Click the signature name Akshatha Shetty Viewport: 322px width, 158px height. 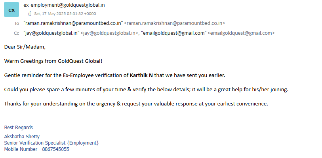(x=22, y=137)
